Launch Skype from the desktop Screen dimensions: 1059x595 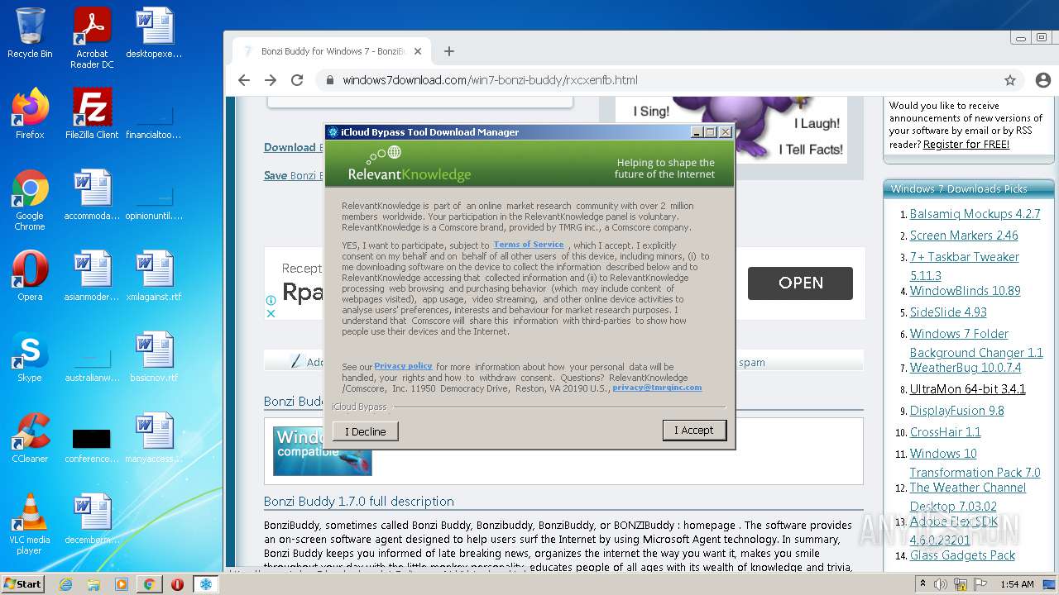point(30,357)
